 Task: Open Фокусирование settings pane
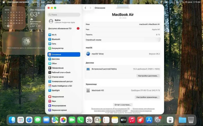[x=64, y=106]
